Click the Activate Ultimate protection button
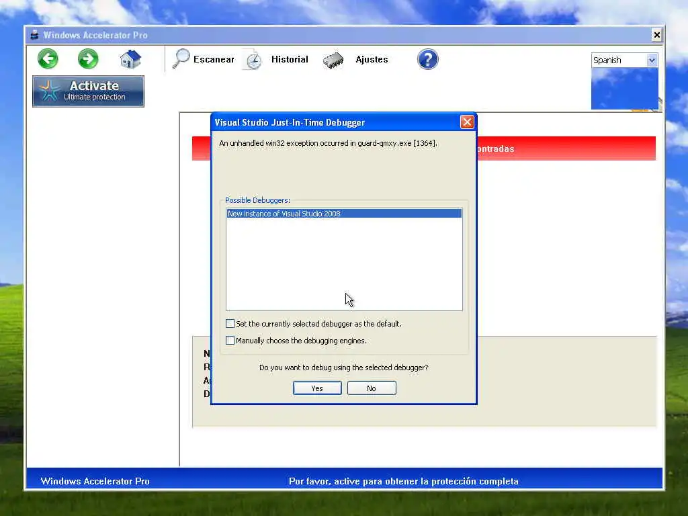 coord(88,91)
